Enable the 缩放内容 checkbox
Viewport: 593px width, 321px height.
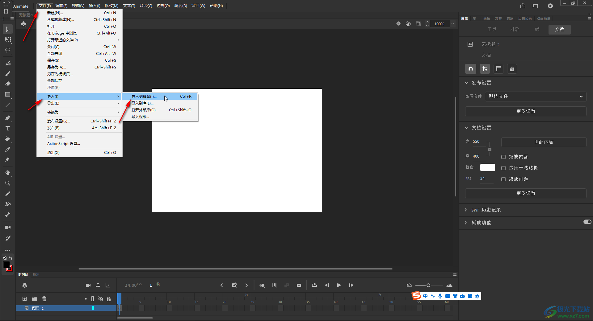503,157
